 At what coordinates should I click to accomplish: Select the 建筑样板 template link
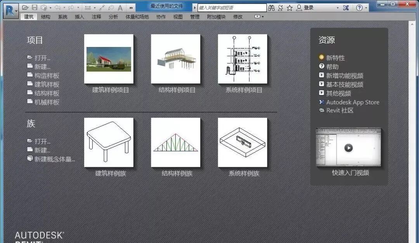point(43,84)
